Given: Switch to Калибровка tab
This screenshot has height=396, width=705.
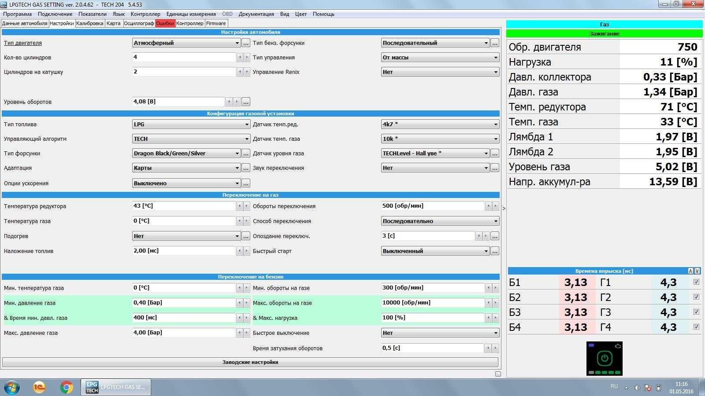Looking at the screenshot, I should [89, 23].
